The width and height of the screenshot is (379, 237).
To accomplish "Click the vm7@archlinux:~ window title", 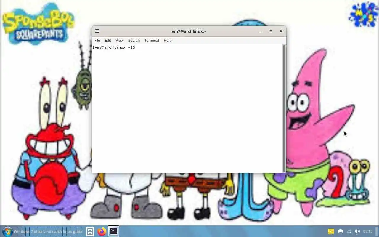I will tap(189, 31).
